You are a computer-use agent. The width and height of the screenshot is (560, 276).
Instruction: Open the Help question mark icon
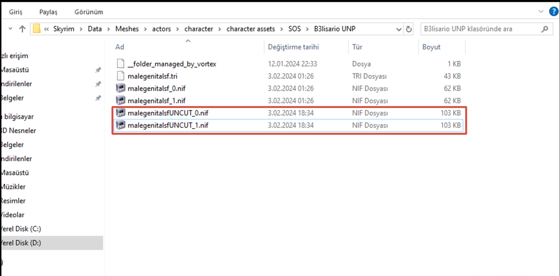pyautogui.click(x=554, y=11)
